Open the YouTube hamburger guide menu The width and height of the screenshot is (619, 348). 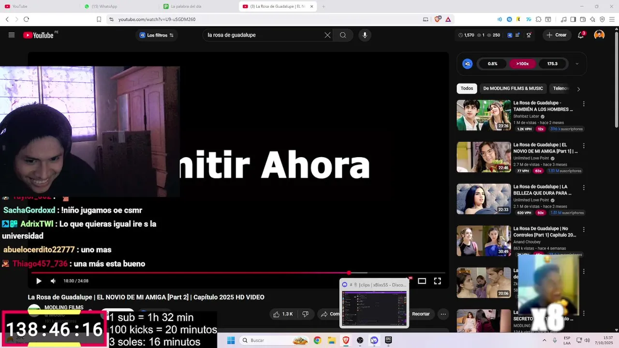point(12,35)
